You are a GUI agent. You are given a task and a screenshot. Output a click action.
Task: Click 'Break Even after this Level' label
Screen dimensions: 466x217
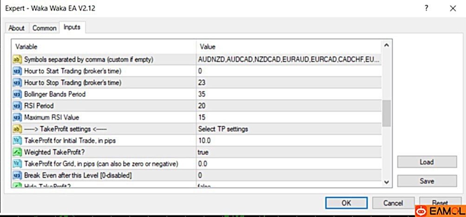click(x=78, y=175)
